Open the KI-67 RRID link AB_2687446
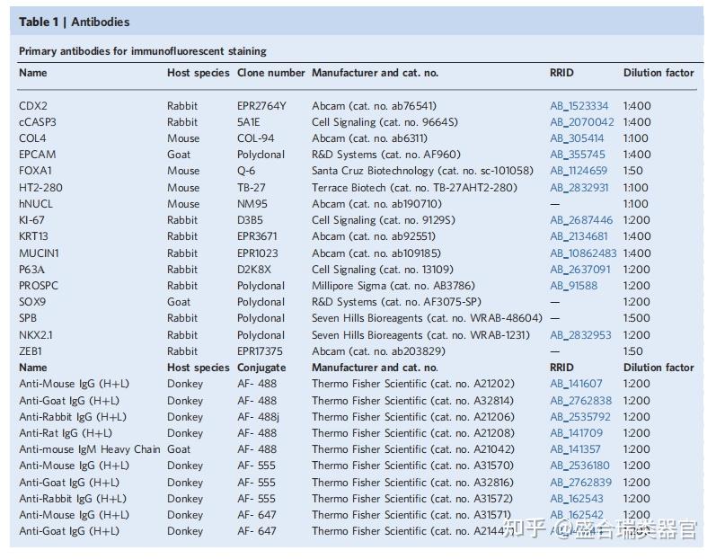Image resolution: width=716 pixels, height=559 pixels. pyautogui.click(x=581, y=220)
